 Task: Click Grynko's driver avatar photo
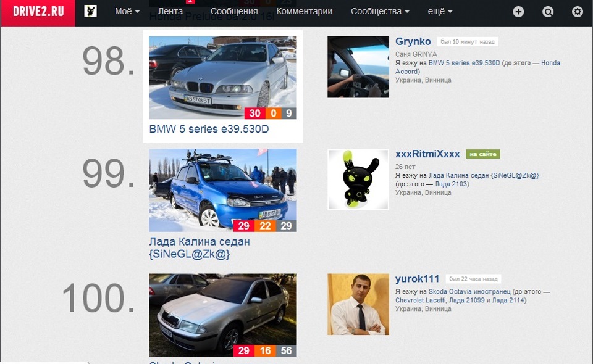[x=358, y=67]
